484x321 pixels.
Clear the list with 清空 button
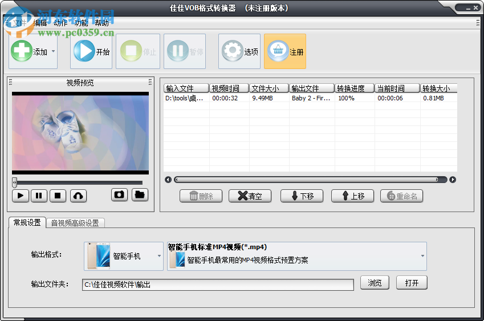click(x=250, y=196)
